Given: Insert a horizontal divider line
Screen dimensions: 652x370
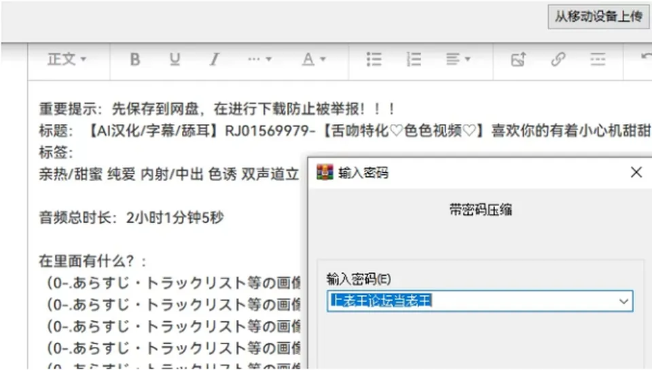Looking at the screenshot, I should (x=598, y=60).
